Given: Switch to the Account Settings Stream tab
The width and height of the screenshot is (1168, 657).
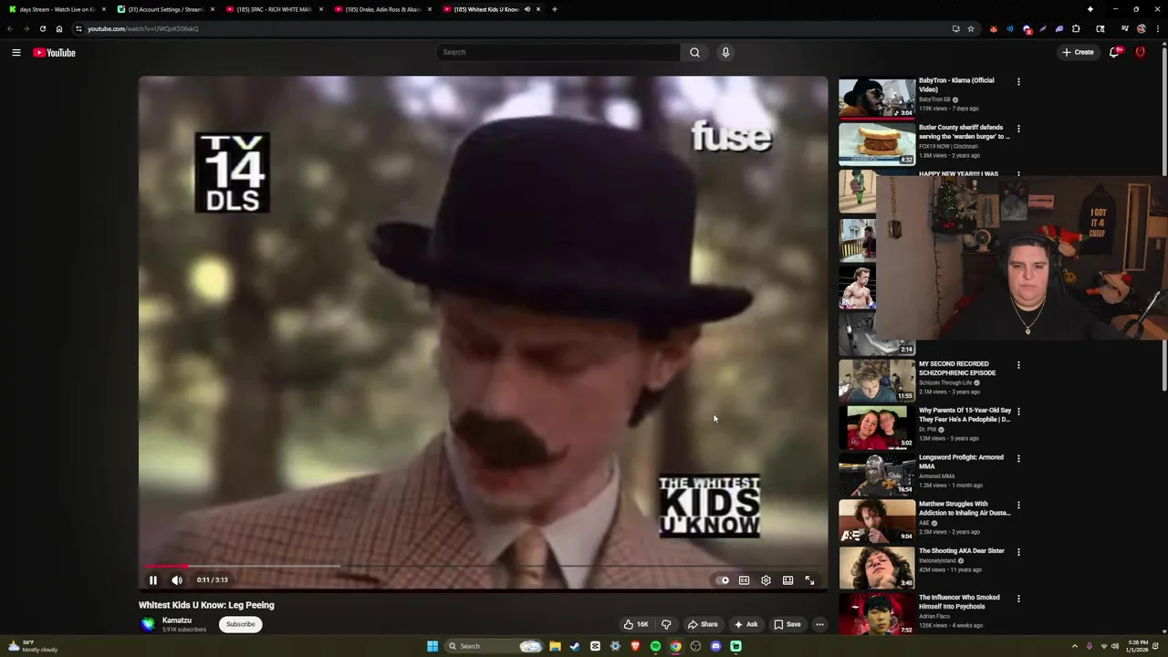Looking at the screenshot, I should coord(164,9).
